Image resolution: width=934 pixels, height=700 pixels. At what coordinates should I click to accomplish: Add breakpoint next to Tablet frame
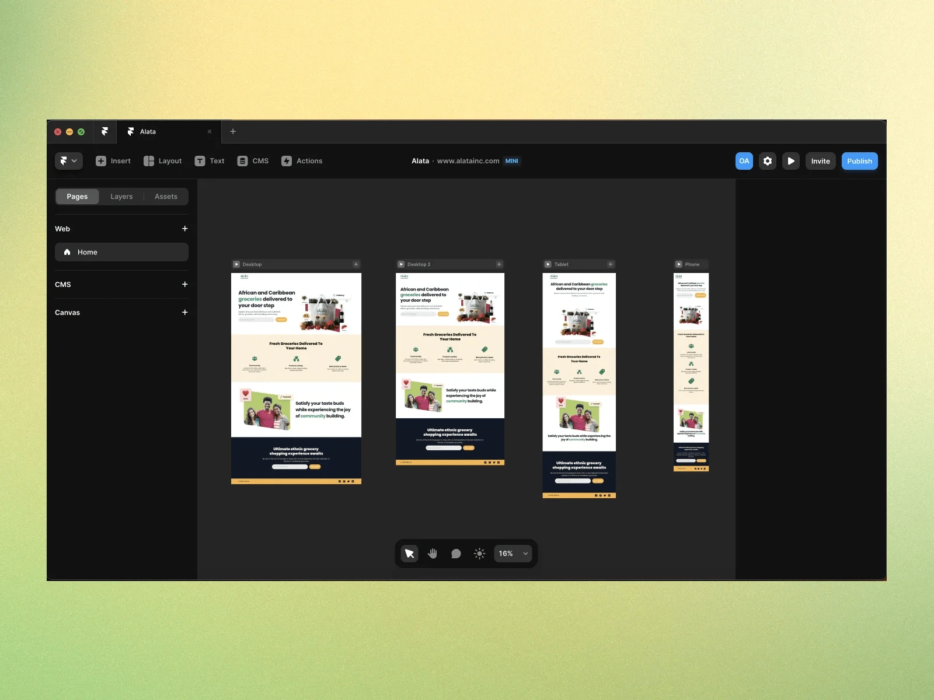pyautogui.click(x=611, y=264)
